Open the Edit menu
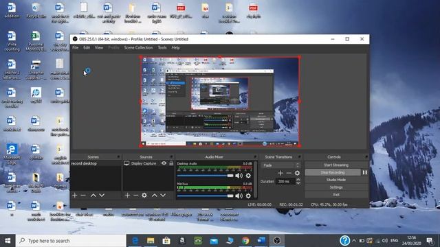This screenshot has height=247, width=440. pyautogui.click(x=87, y=47)
